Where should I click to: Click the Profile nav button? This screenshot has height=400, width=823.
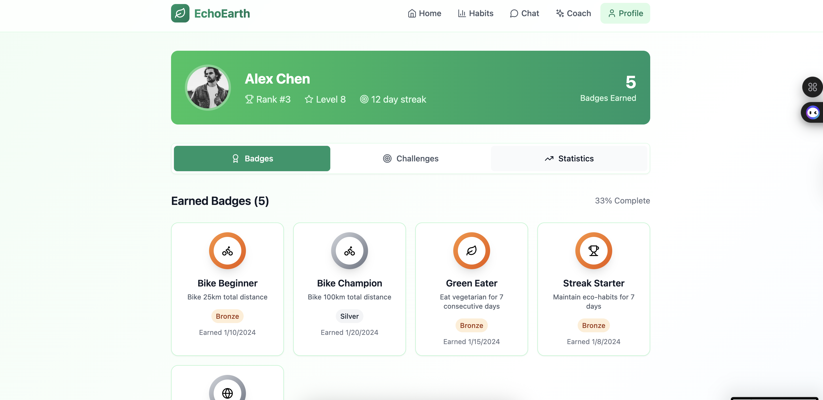[625, 13]
